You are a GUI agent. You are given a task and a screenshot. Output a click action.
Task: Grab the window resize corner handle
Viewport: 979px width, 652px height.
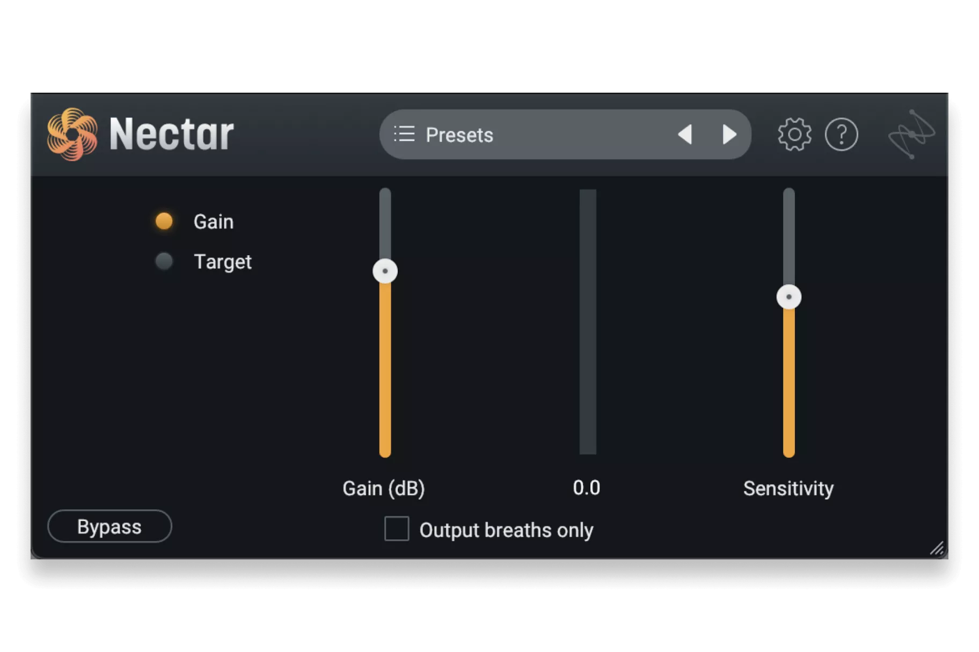pyautogui.click(x=937, y=548)
